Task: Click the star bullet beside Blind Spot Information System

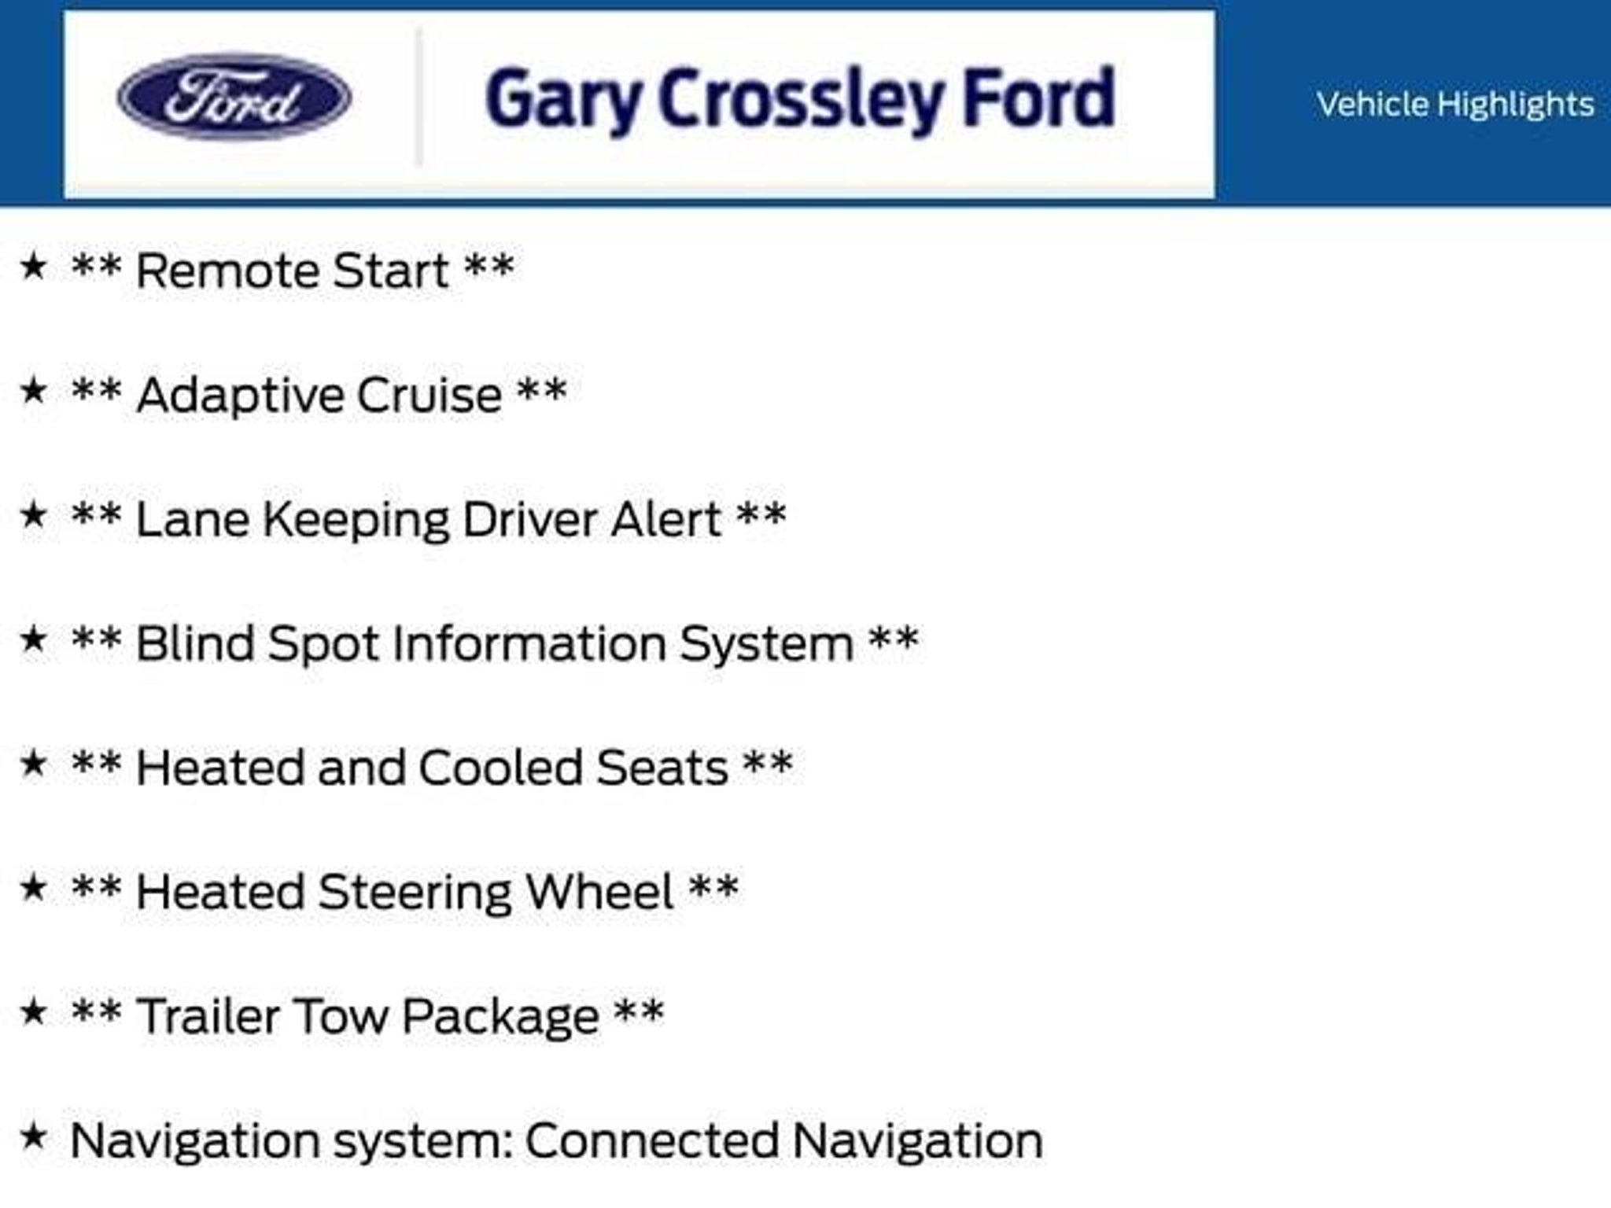Action: click(33, 639)
